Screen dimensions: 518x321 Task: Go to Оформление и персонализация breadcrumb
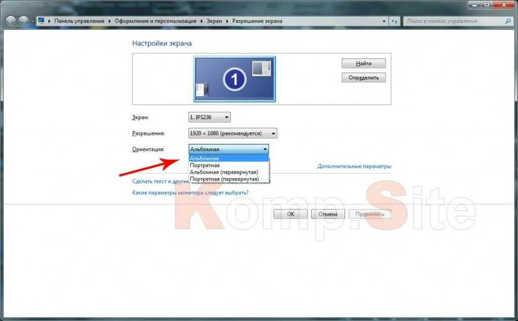click(155, 21)
